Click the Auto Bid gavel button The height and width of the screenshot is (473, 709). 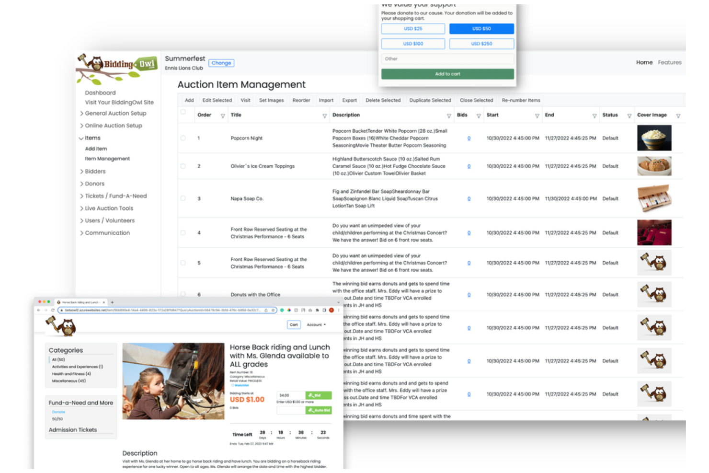[x=319, y=410]
